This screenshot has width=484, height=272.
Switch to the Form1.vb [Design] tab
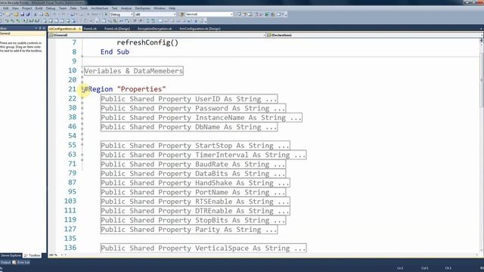(117, 29)
